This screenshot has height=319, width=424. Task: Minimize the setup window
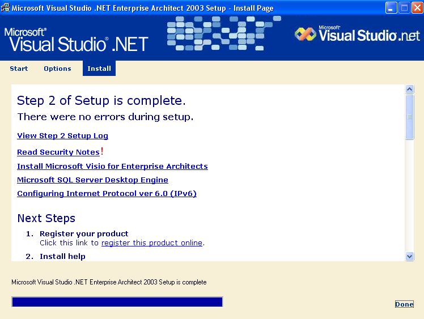point(391,8)
